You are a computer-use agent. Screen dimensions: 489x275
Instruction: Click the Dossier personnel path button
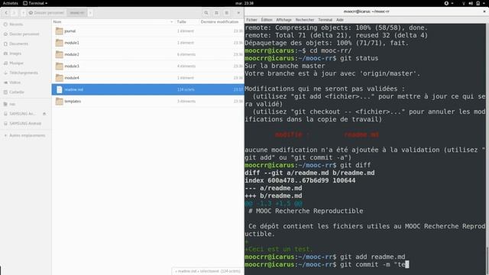(47, 13)
